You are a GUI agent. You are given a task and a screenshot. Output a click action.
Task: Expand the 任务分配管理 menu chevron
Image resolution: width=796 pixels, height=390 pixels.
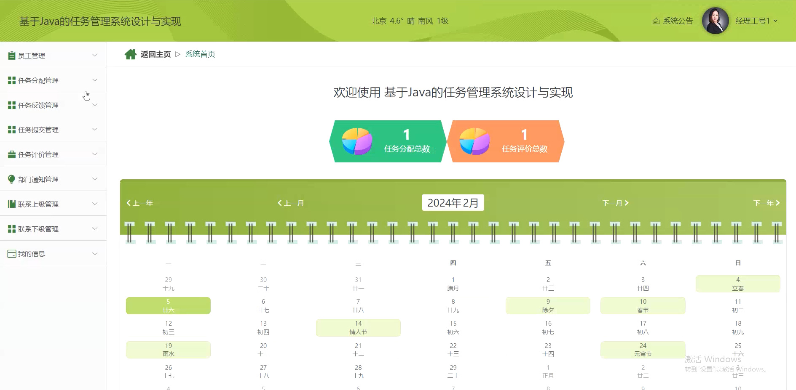coord(95,80)
